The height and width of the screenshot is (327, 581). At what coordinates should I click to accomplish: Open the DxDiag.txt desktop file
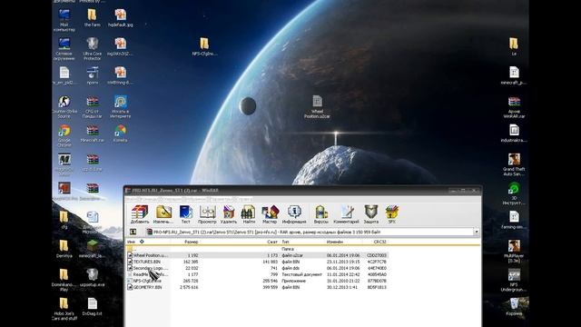pos(92,307)
